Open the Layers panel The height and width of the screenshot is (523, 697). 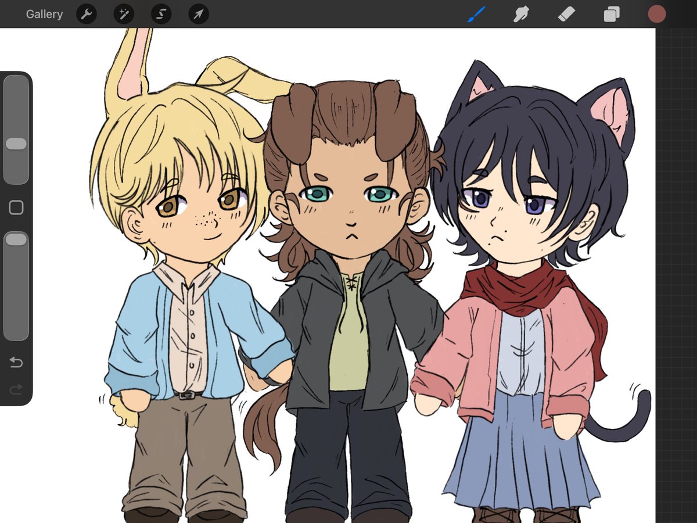click(612, 14)
